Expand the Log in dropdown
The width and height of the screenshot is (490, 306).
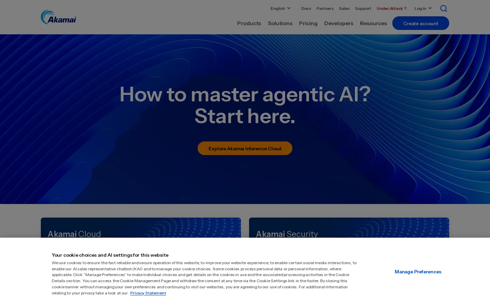pyautogui.click(x=423, y=8)
